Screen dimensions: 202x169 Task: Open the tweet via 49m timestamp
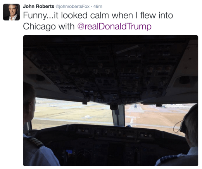pyautogui.click(x=98, y=7)
